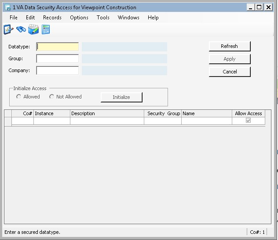Click the Allow Access column header

pyautogui.click(x=249, y=113)
